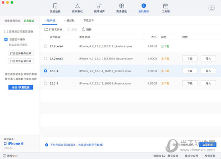The width and height of the screenshot is (221, 159).
Task: Click file name iPhone_4.7_12.2_16E5212f_Restore.ipsw
Action: (x=106, y=46)
